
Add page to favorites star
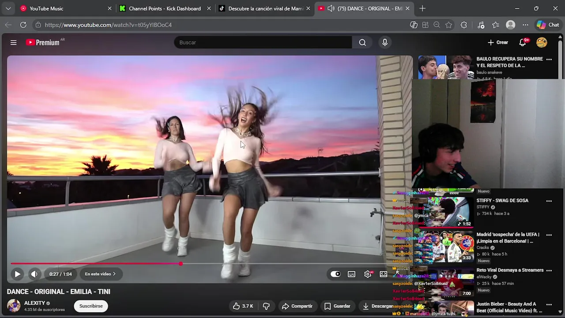448,25
